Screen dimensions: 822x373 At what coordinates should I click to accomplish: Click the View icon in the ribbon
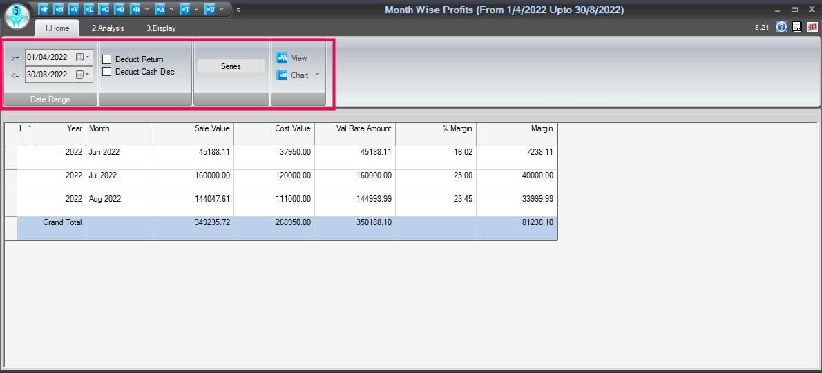[282, 58]
